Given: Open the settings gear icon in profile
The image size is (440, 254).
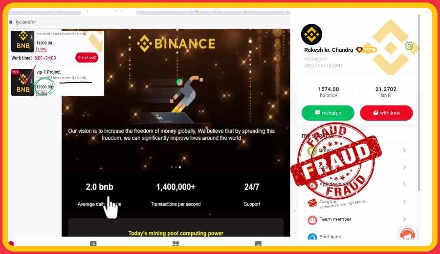Looking at the screenshot, I should point(409,46).
